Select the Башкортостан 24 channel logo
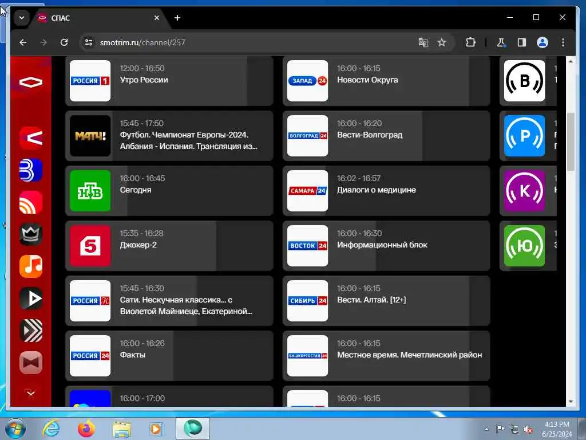Image resolution: width=586 pixels, height=440 pixels. click(x=307, y=356)
